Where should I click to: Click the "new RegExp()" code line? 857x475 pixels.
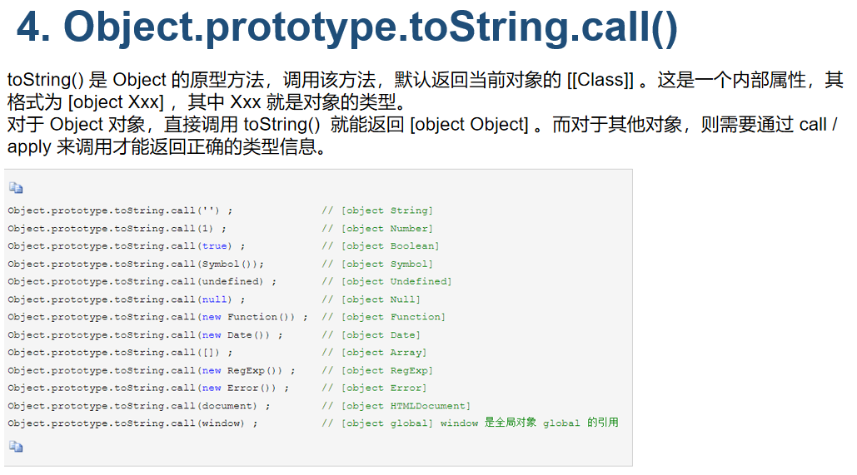(x=152, y=371)
